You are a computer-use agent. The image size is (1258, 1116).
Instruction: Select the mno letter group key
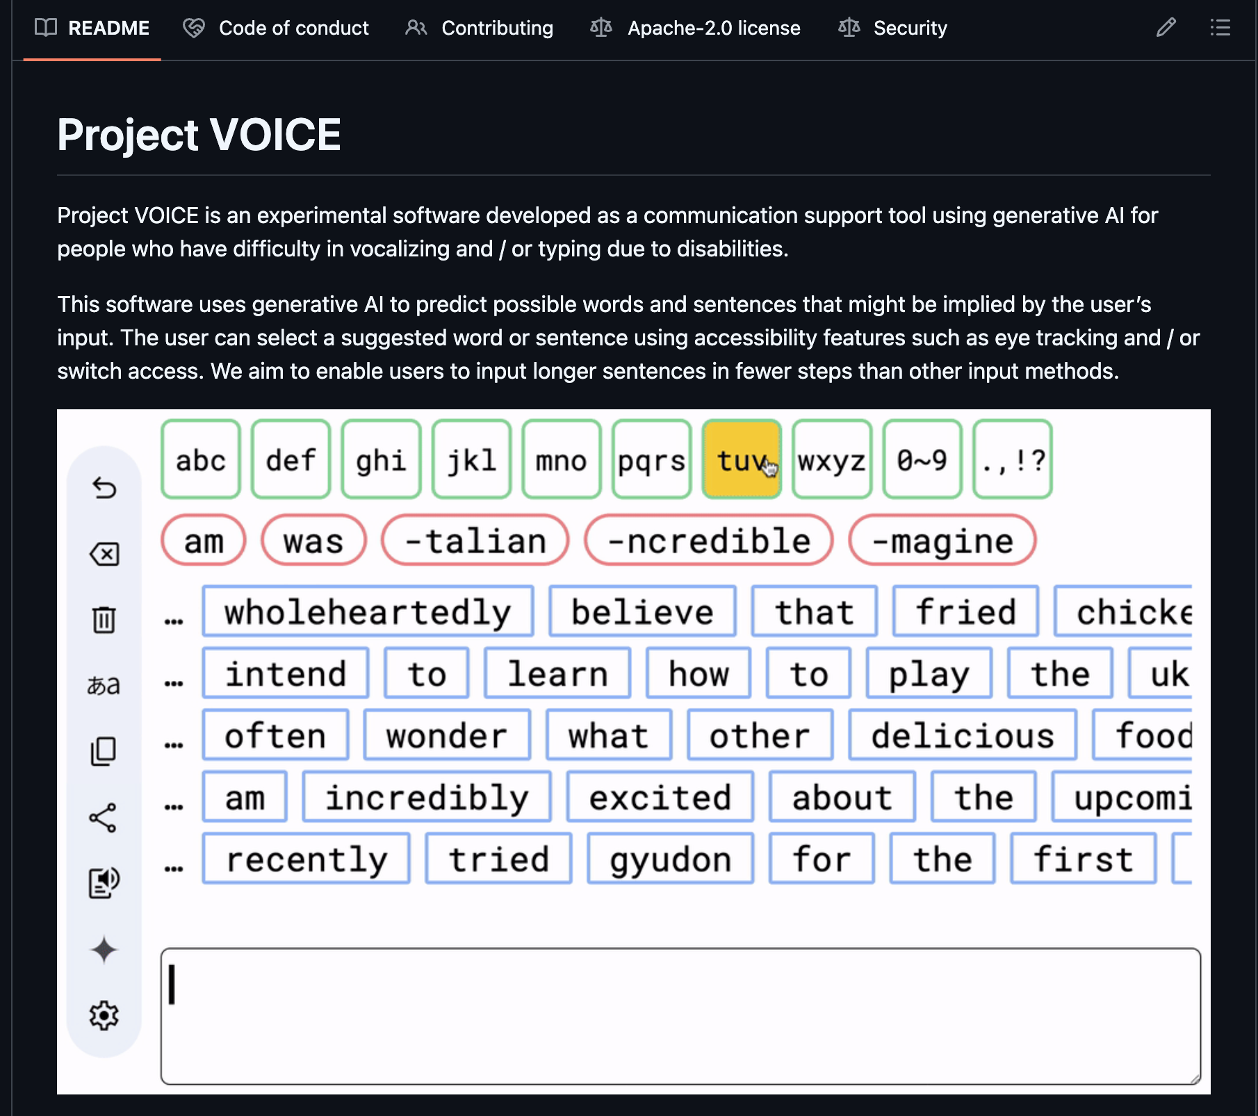[x=562, y=459]
